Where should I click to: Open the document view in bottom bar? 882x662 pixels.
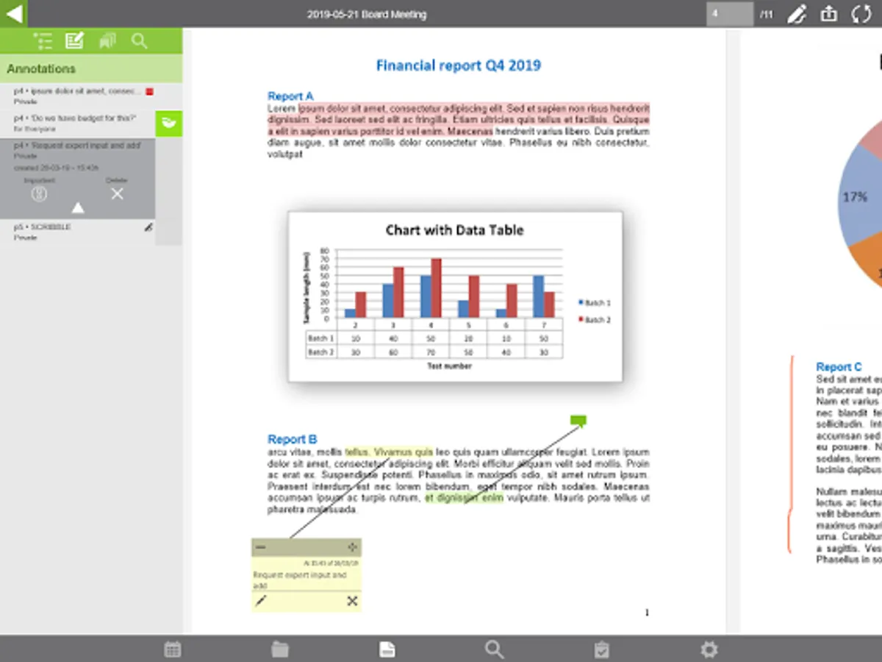(x=387, y=649)
